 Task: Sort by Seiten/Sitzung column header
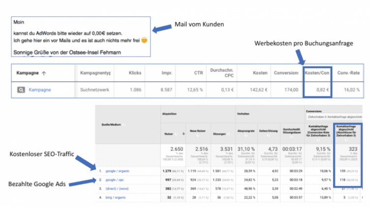268,131
